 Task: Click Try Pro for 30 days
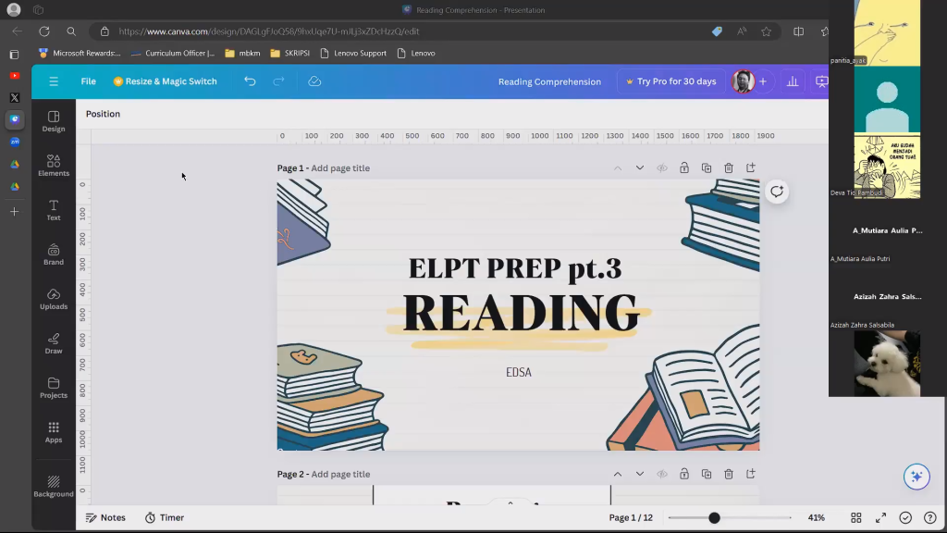click(670, 81)
